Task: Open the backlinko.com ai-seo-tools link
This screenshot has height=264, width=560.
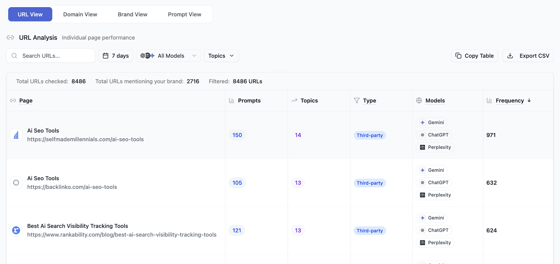Action: 72,187
